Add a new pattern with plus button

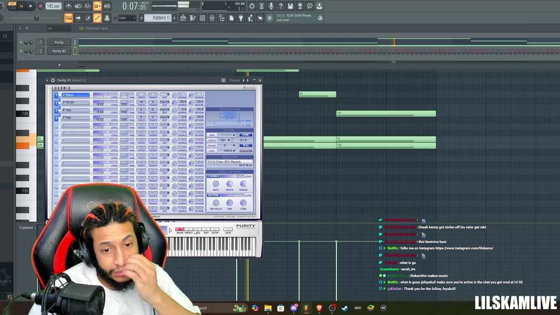coord(174,18)
